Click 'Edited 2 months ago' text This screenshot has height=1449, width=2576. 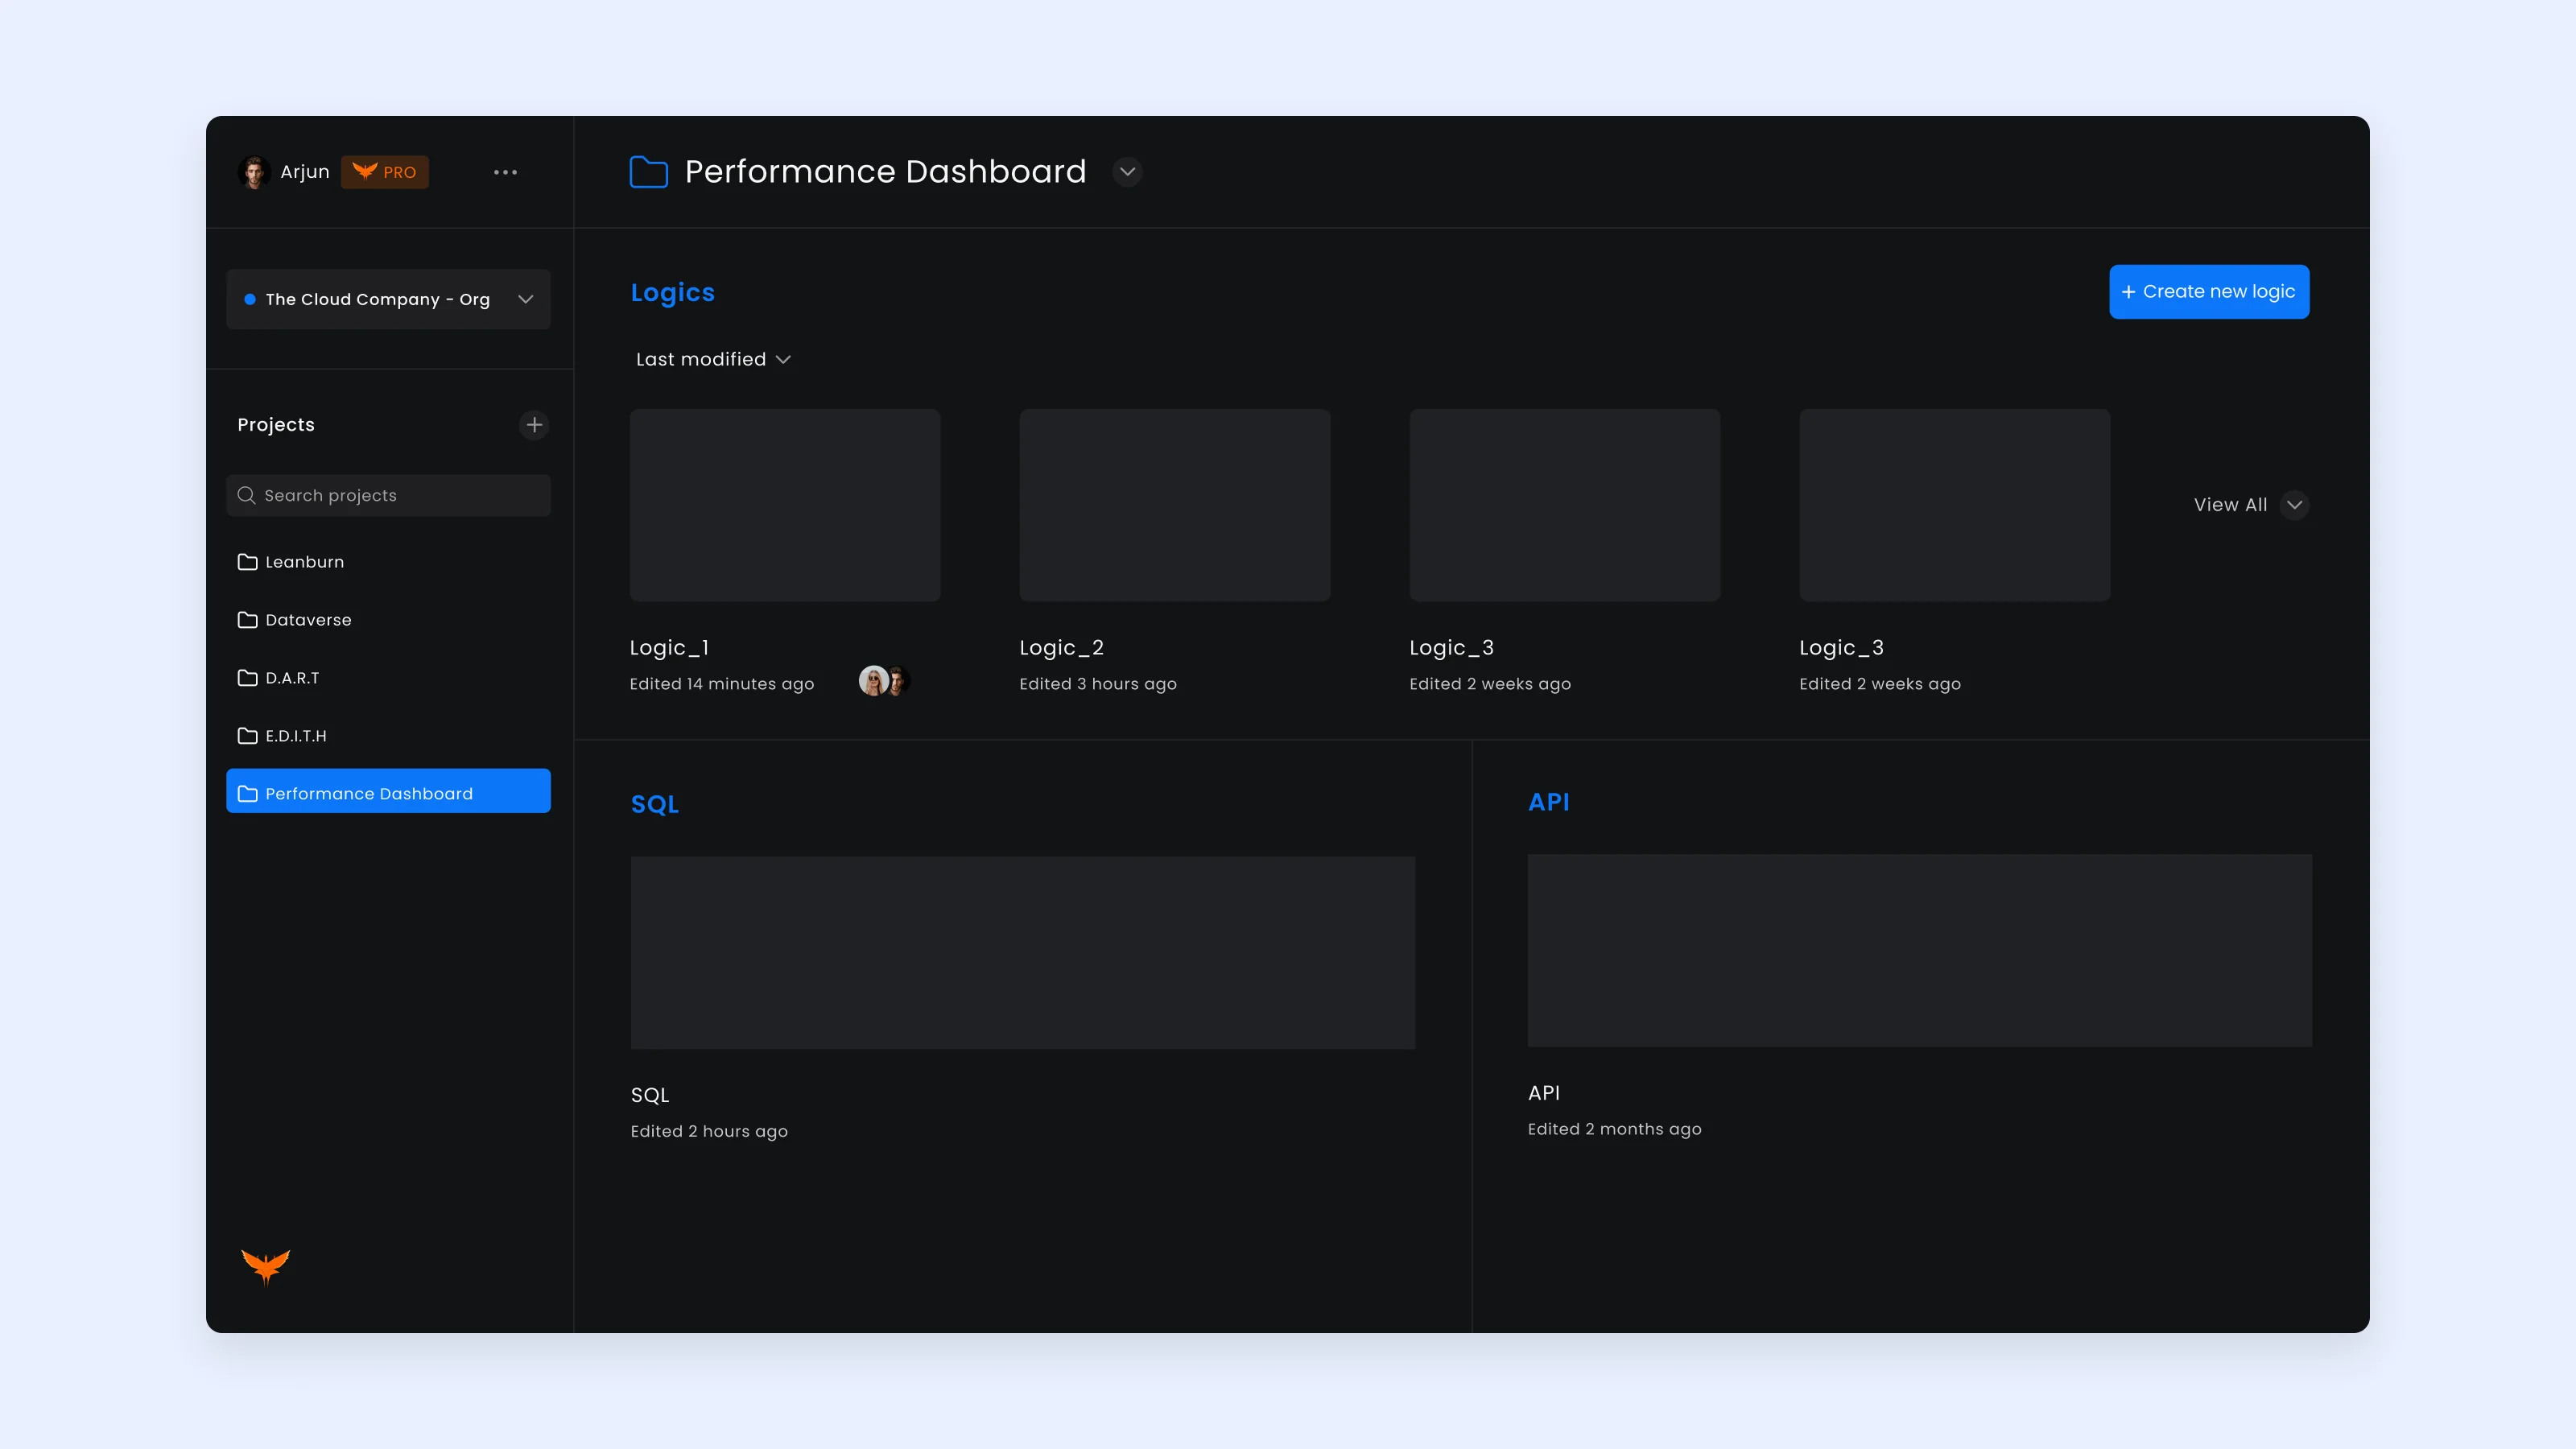1614,1129
